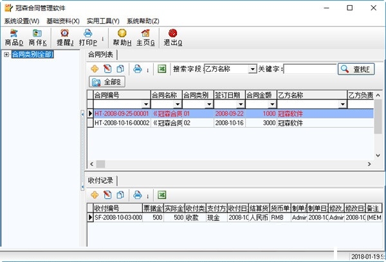
Task: Click the 2008-10-16 signing date cell
Action: (x=230, y=123)
